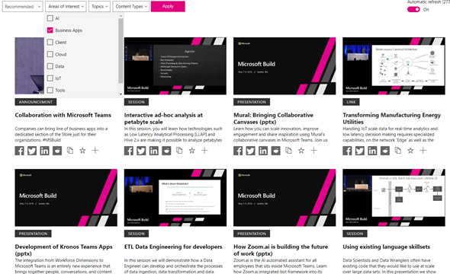The image size is (450, 274).
Task: Click the plus icon on Collaboration card
Action: [x=95, y=151]
